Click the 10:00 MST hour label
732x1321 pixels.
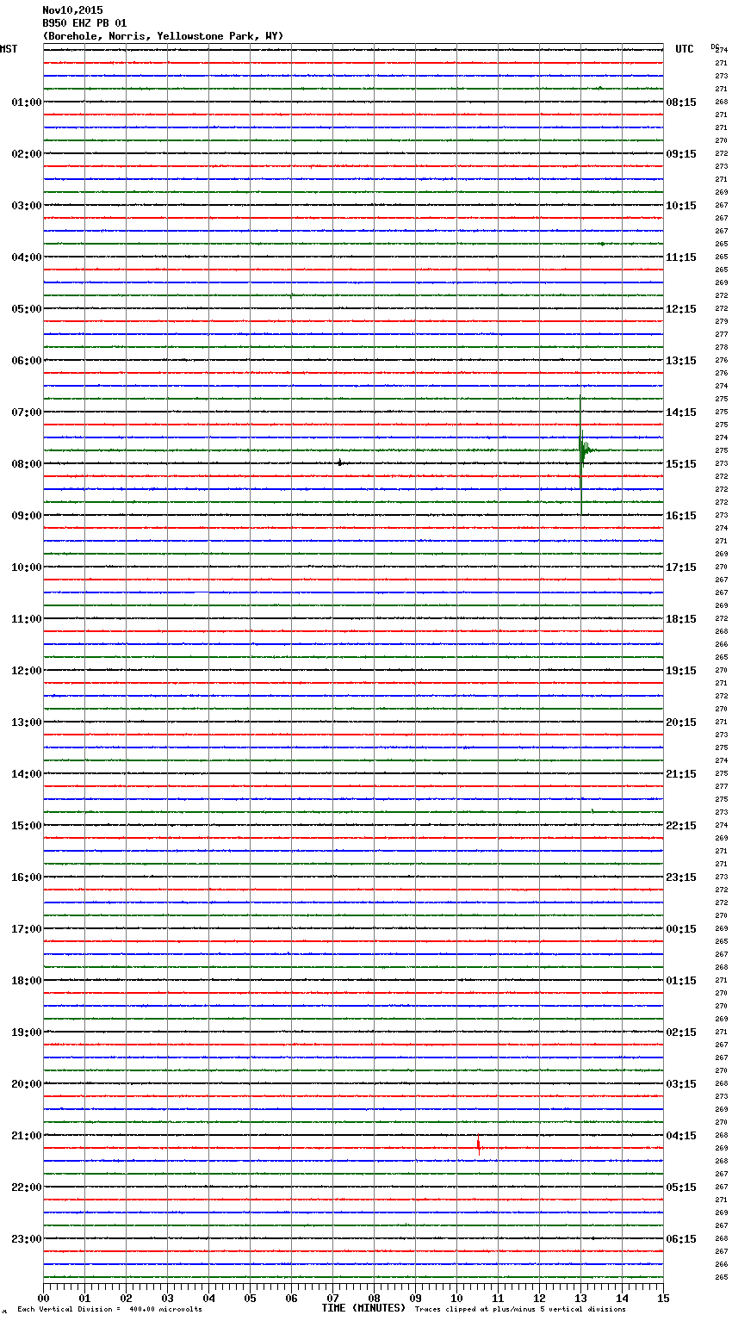[x=27, y=567]
